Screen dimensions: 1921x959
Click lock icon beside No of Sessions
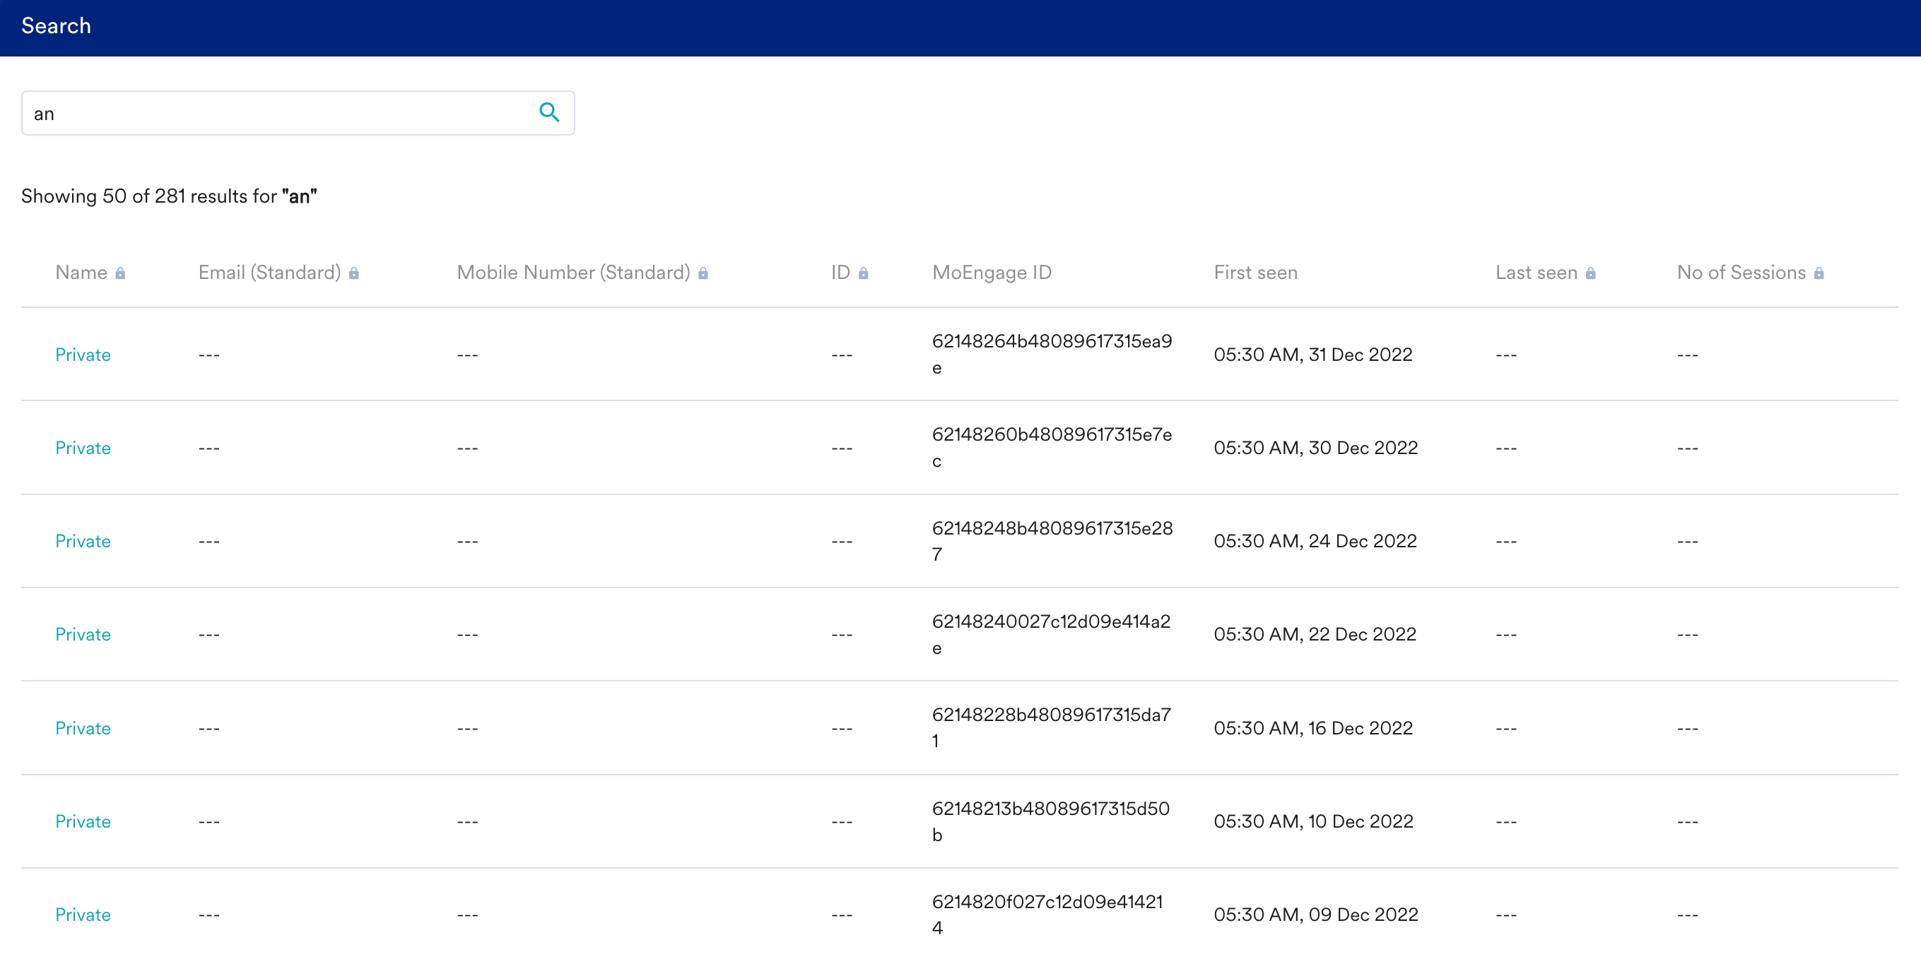(x=1818, y=273)
